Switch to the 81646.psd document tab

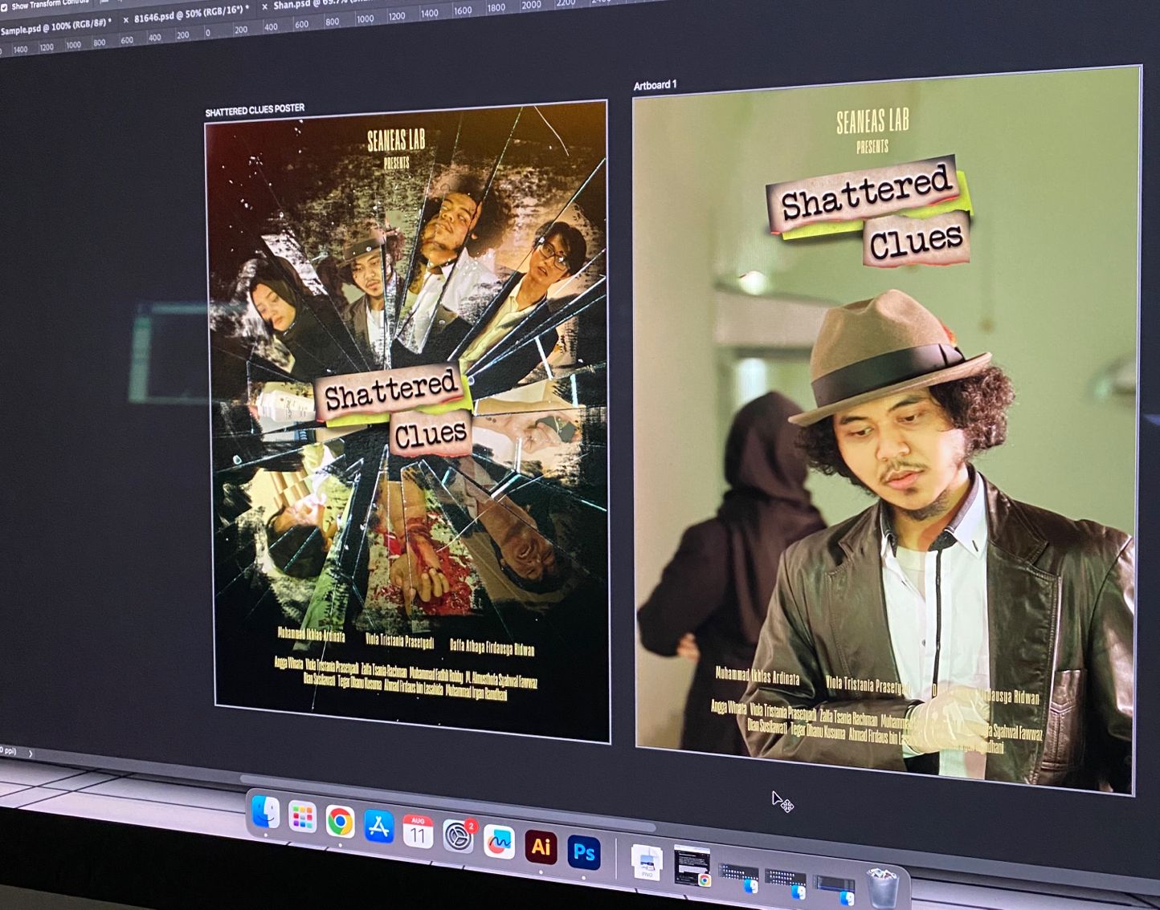[190, 14]
